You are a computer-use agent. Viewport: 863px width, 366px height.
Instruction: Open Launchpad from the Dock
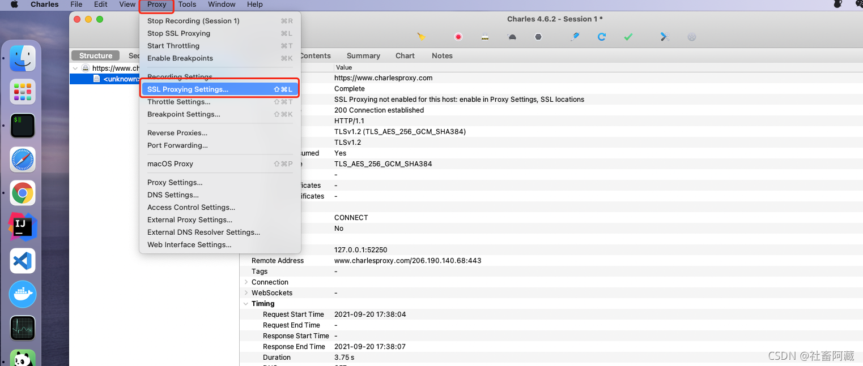click(x=23, y=92)
